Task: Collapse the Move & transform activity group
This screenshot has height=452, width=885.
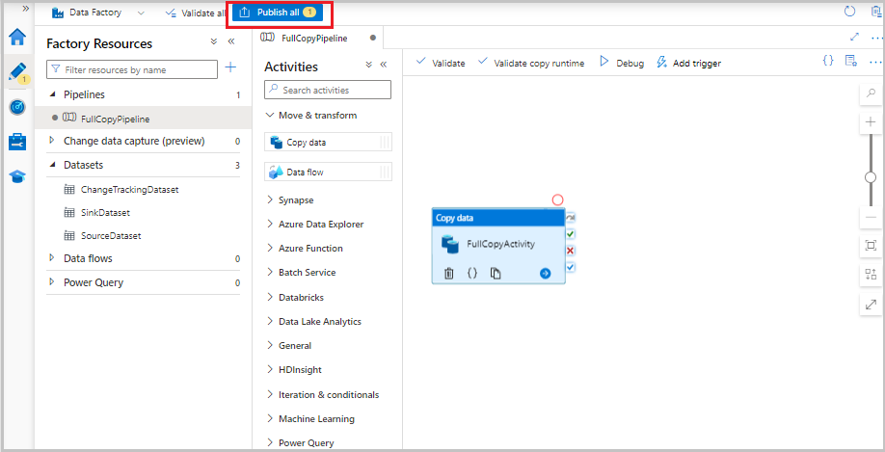Action: tap(270, 115)
